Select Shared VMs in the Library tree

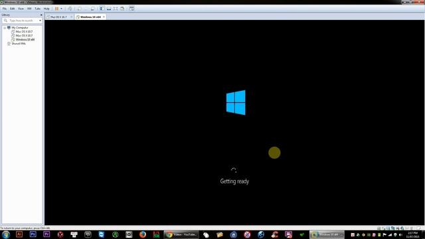click(19, 44)
